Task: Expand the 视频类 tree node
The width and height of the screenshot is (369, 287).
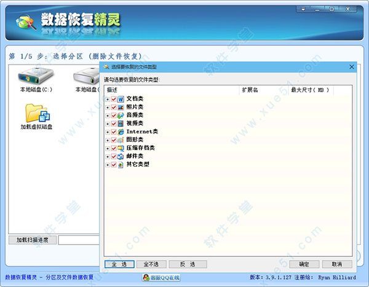Action: point(108,124)
